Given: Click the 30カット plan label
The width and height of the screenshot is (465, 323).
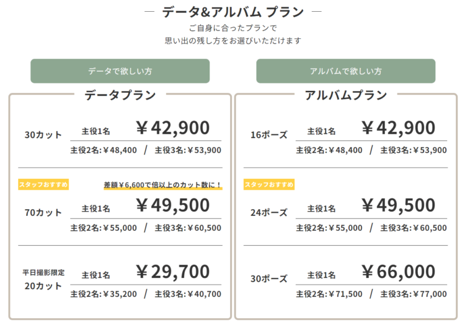Looking at the screenshot, I should (x=43, y=135).
